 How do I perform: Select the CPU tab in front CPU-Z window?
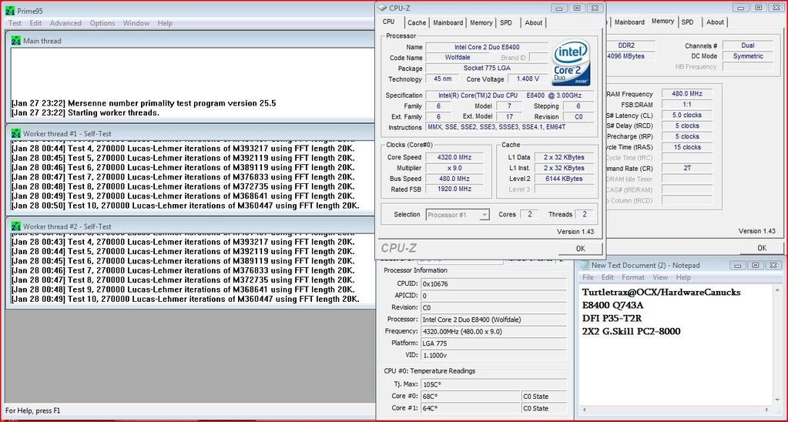[388, 22]
